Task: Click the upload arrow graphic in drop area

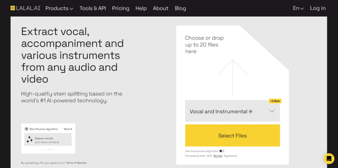Action: (x=233, y=77)
